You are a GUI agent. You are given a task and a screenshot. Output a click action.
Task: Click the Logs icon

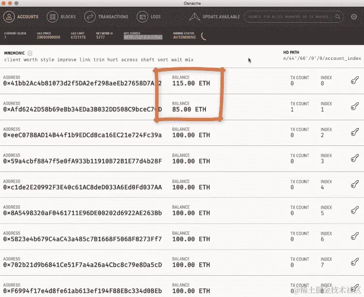(142, 17)
